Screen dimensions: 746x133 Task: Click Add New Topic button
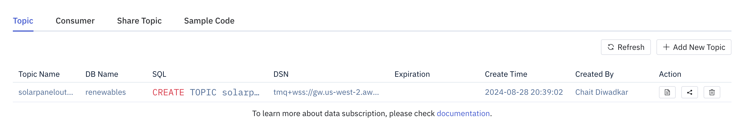click(x=694, y=47)
